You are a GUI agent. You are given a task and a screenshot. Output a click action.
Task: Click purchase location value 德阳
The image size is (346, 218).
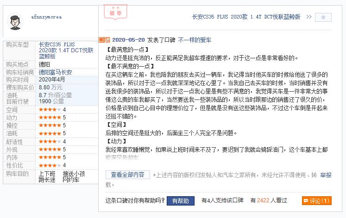click(x=44, y=64)
